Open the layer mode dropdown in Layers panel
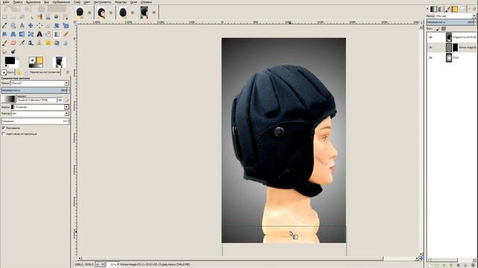This screenshot has width=478, height=268. pos(455,16)
